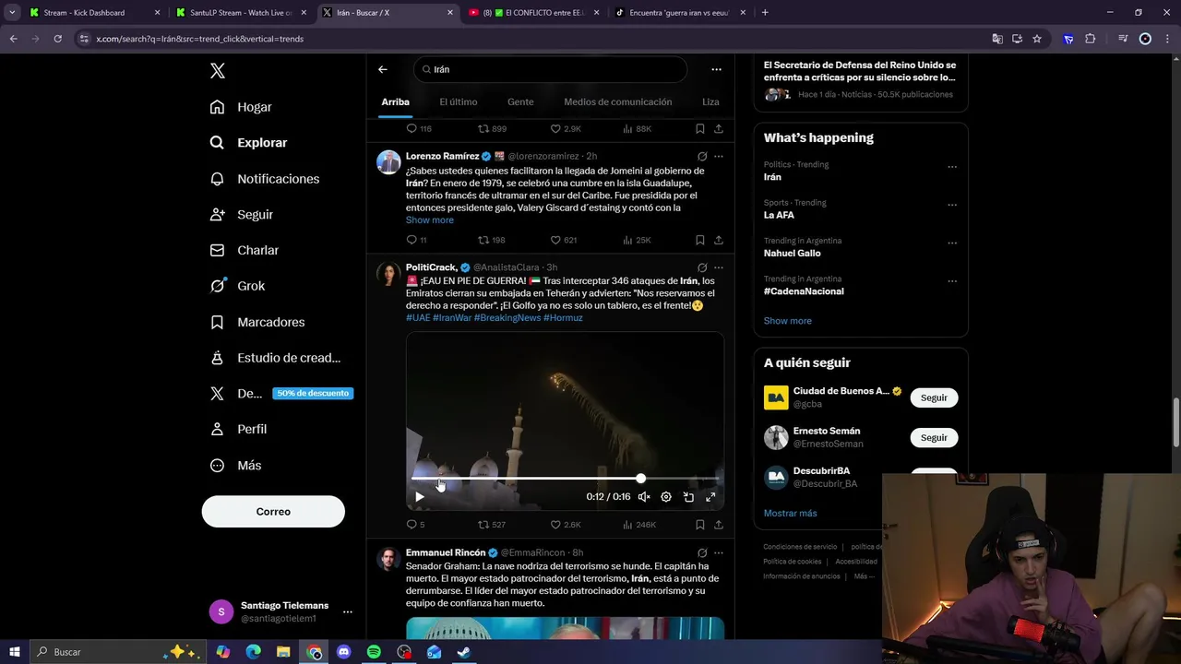
Task: Seek on the video progress bar
Action: coord(565,479)
